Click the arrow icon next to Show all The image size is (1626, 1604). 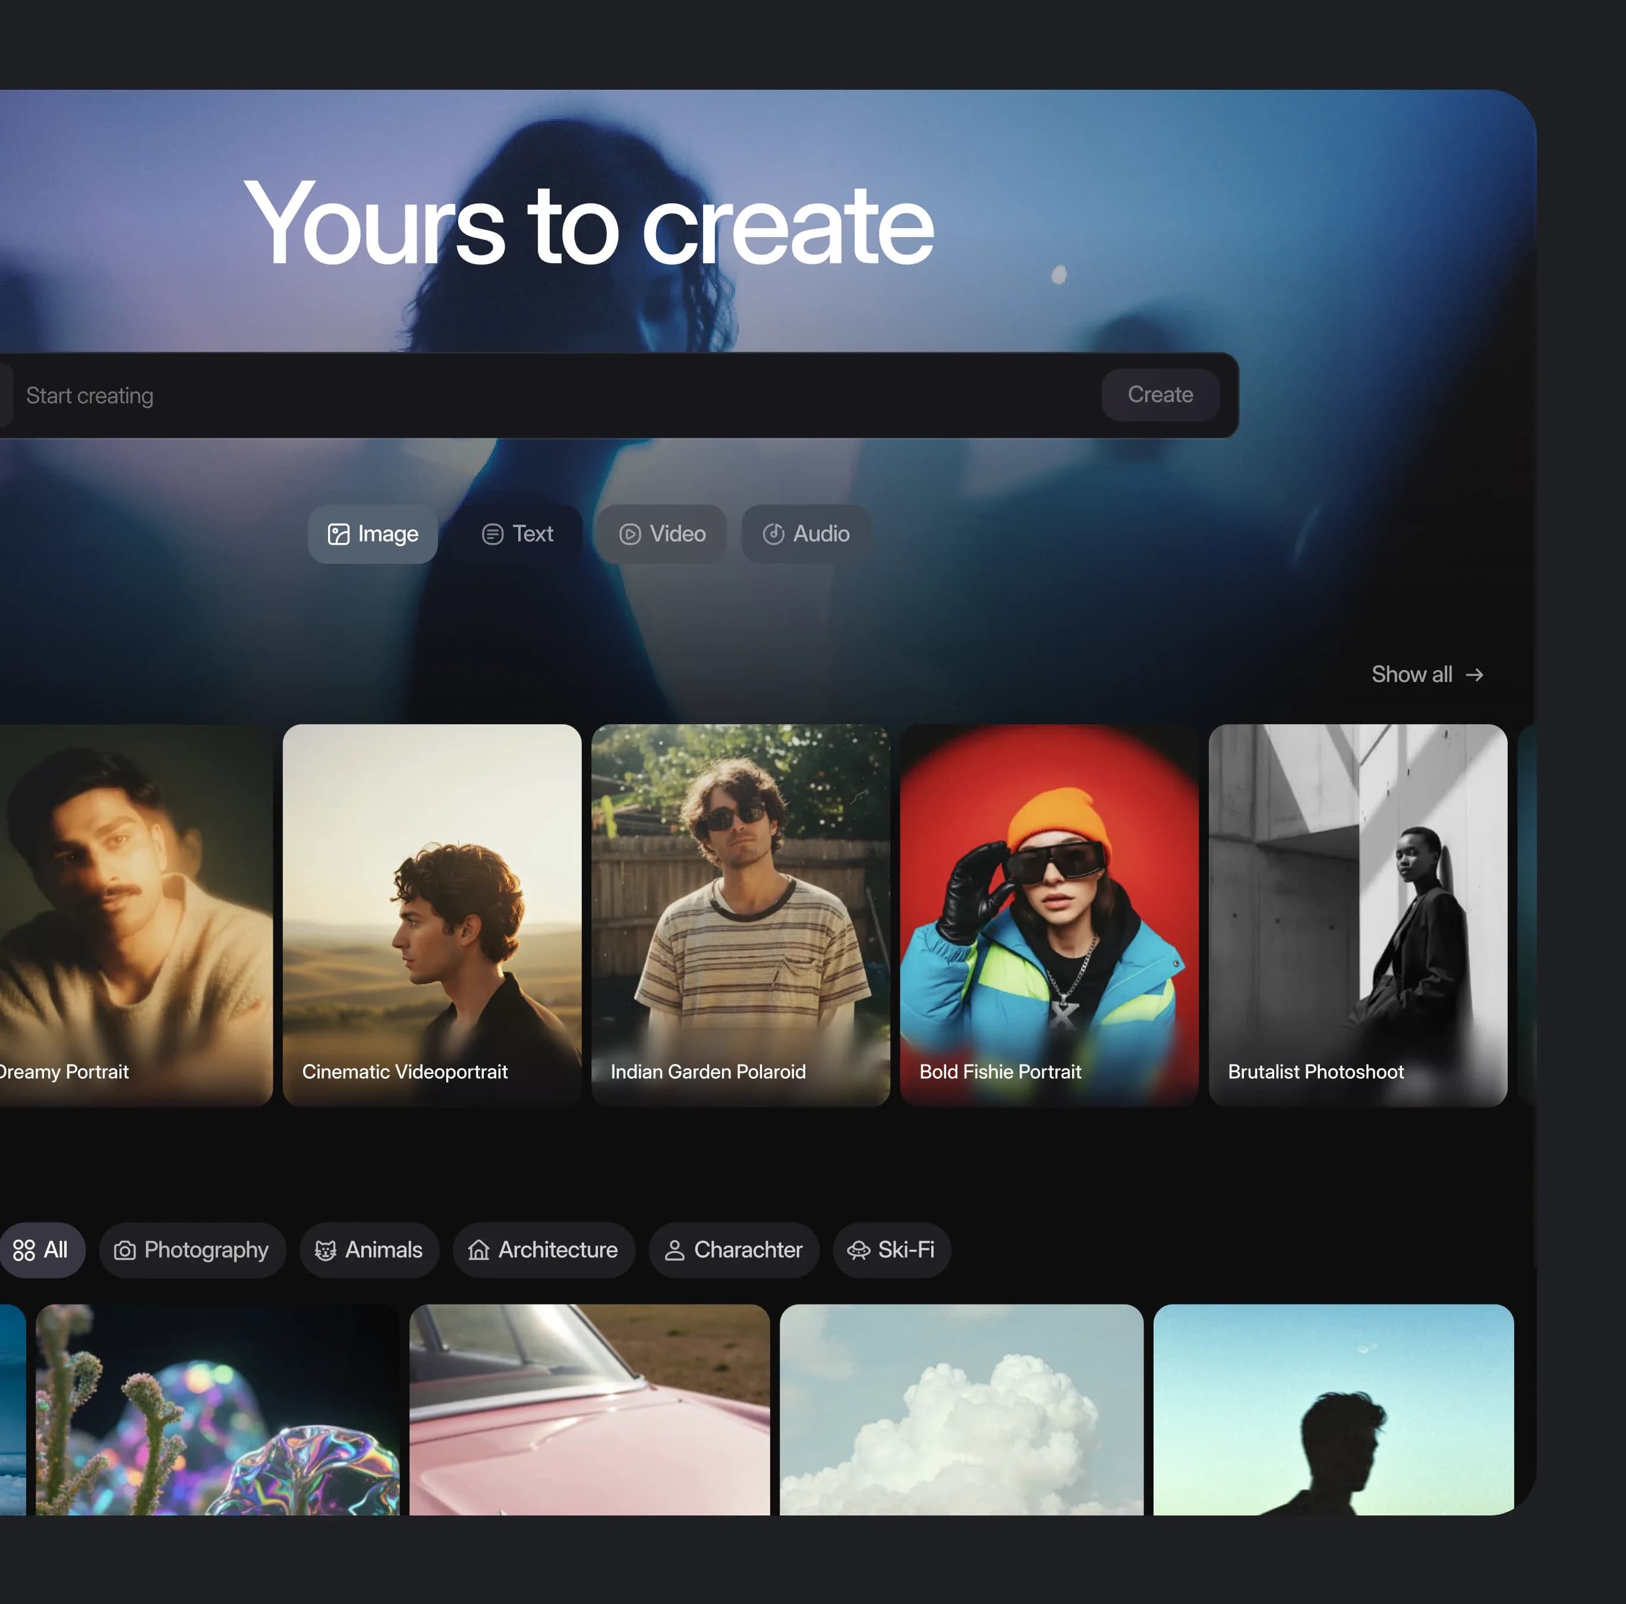click(x=1474, y=675)
